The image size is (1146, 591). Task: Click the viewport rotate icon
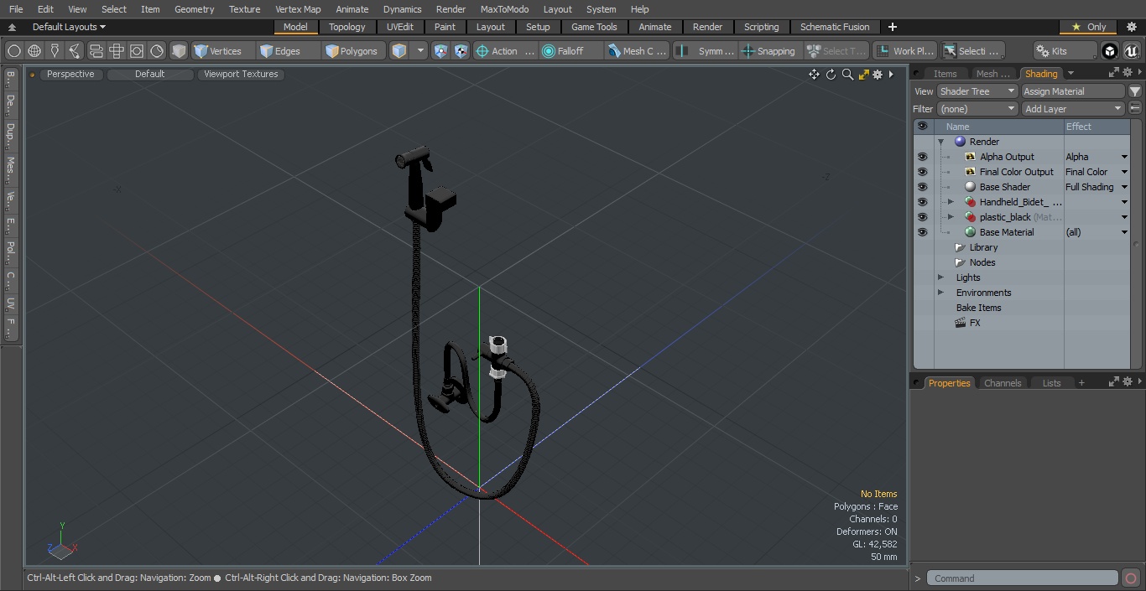click(x=831, y=75)
